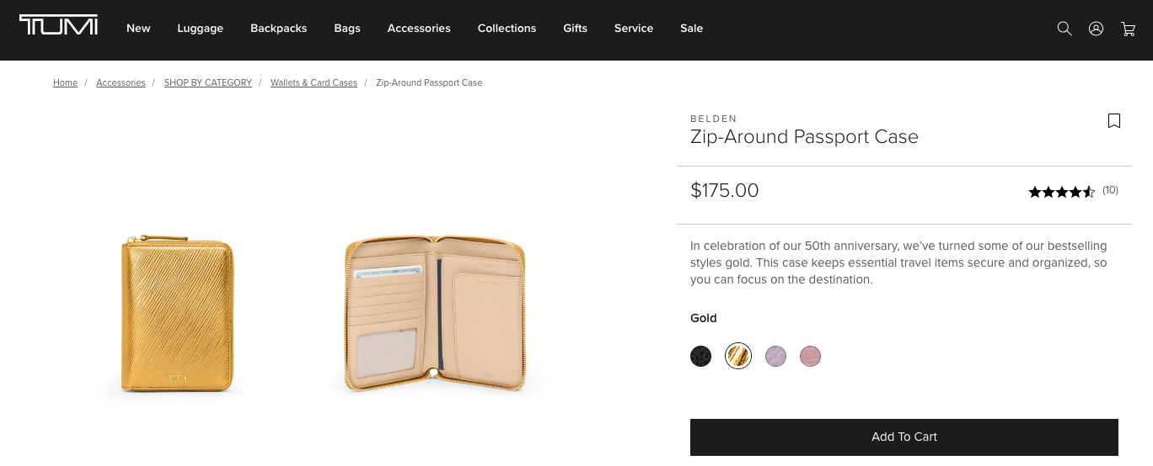This screenshot has height=466, width=1153.
Task: Open the shopping cart icon
Action: click(x=1128, y=29)
